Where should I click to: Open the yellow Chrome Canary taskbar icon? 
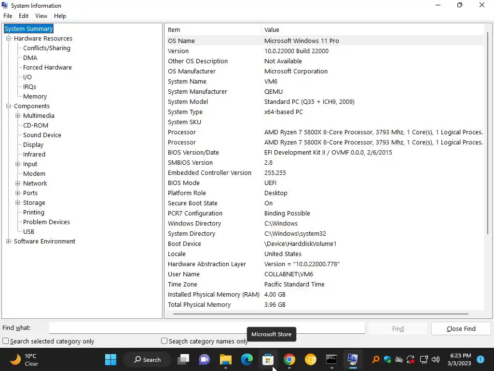click(x=310, y=359)
